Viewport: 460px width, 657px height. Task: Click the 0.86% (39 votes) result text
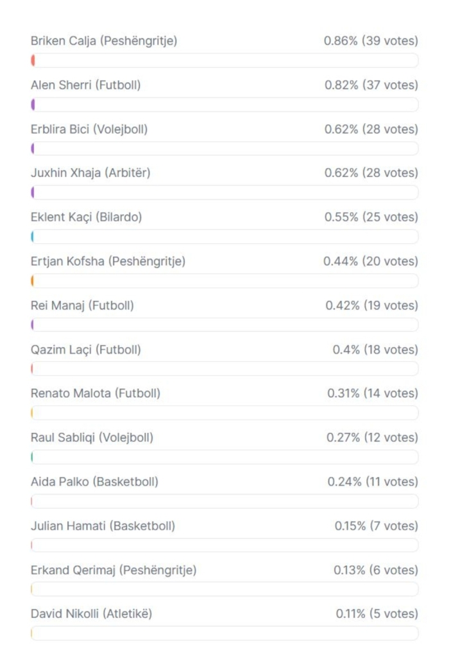[x=371, y=41]
